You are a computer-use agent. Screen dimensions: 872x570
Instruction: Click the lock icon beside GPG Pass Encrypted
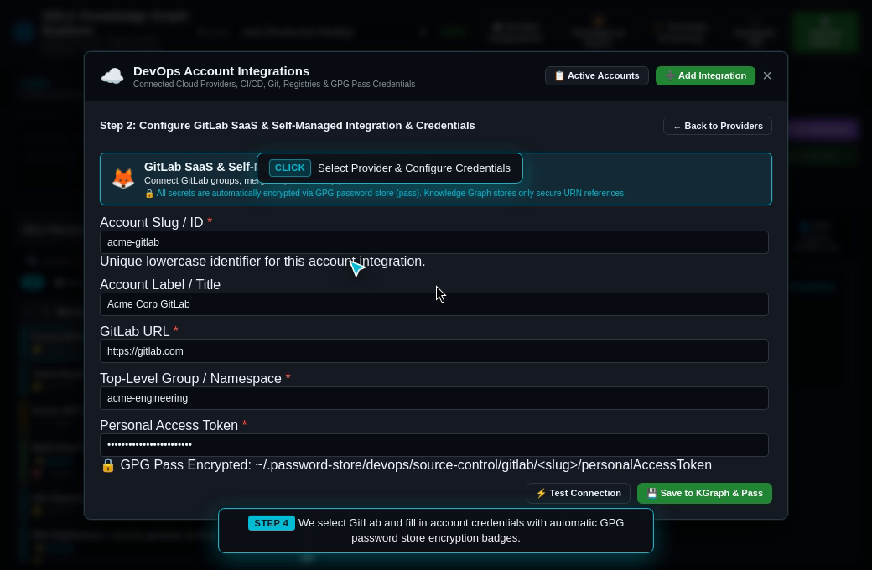tap(108, 465)
